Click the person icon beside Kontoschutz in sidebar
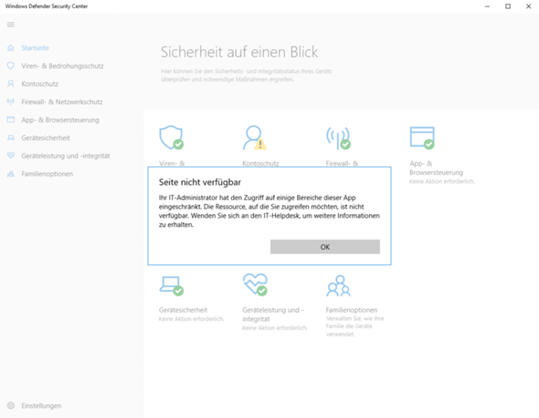Image resolution: width=539 pixels, height=418 pixels. tap(11, 83)
